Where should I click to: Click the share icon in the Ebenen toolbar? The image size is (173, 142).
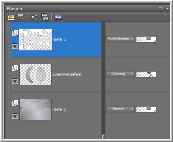[x=35, y=17]
